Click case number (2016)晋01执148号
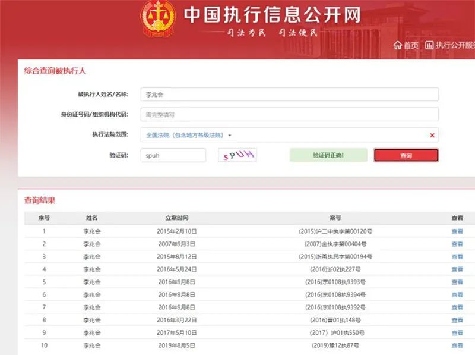This screenshot has height=355, width=475. [x=335, y=320]
